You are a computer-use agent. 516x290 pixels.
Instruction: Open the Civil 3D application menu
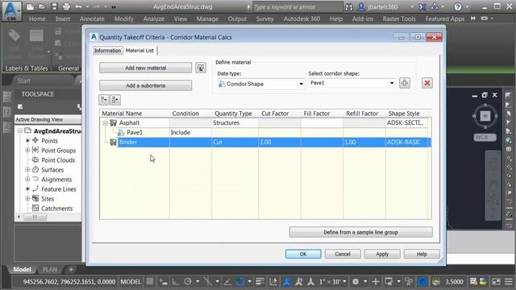click(x=11, y=10)
